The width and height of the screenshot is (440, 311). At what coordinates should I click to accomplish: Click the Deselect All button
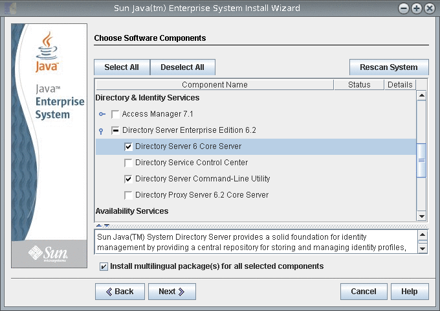[x=182, y=67]
